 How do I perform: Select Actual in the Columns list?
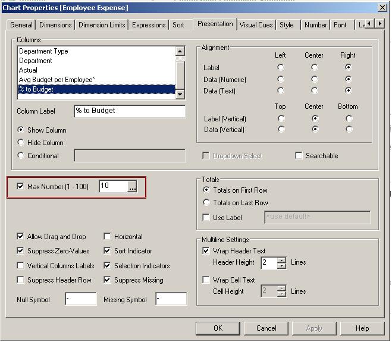coord(97,70)
